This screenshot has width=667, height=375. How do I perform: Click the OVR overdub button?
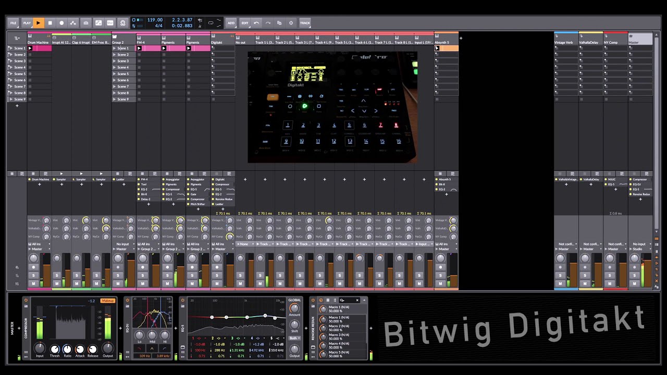point(110,23)
